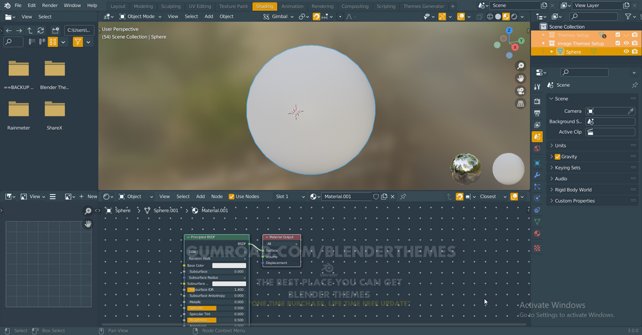Toggle the Gravity checkbox
This screenshot has height=335, width=642.
(x=557, y=157)
